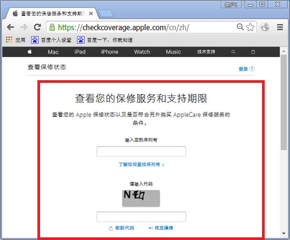Viewport: 290px width, 240px height.
Task: Click the 查看您的保修服务和支持期限 main heading
Action: click(141, 98)
